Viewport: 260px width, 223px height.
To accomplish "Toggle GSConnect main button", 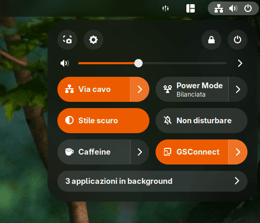I will [192, 152].
